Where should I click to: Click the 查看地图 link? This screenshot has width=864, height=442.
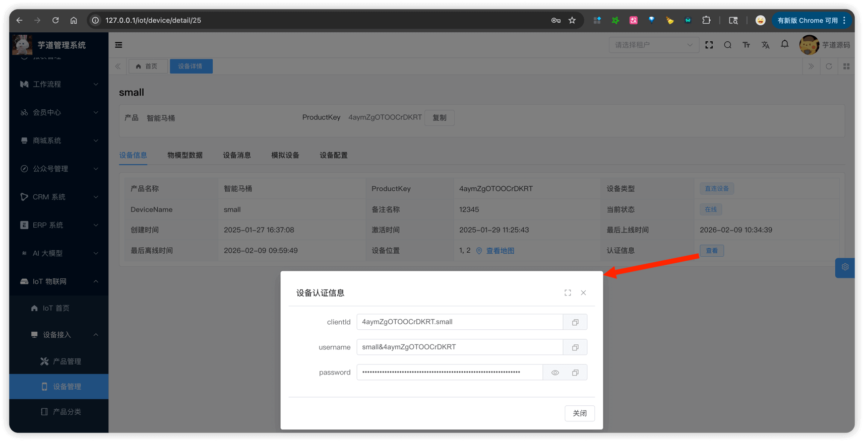coord(500,251)
